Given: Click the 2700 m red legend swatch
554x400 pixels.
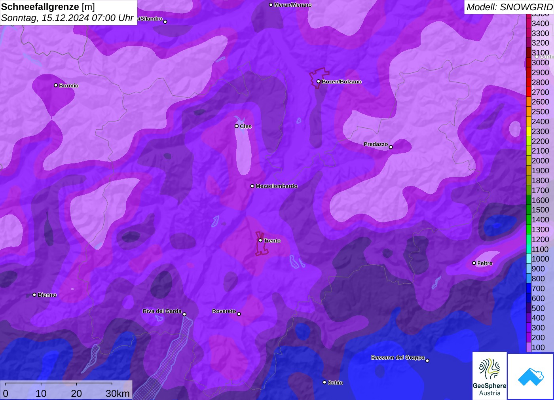Looking at the screenshot, I should click(x=529, y=92).
